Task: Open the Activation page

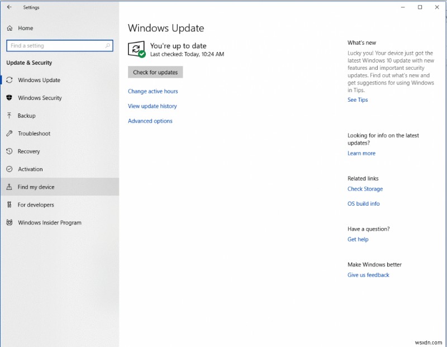Action: click(x=30, y=169)
